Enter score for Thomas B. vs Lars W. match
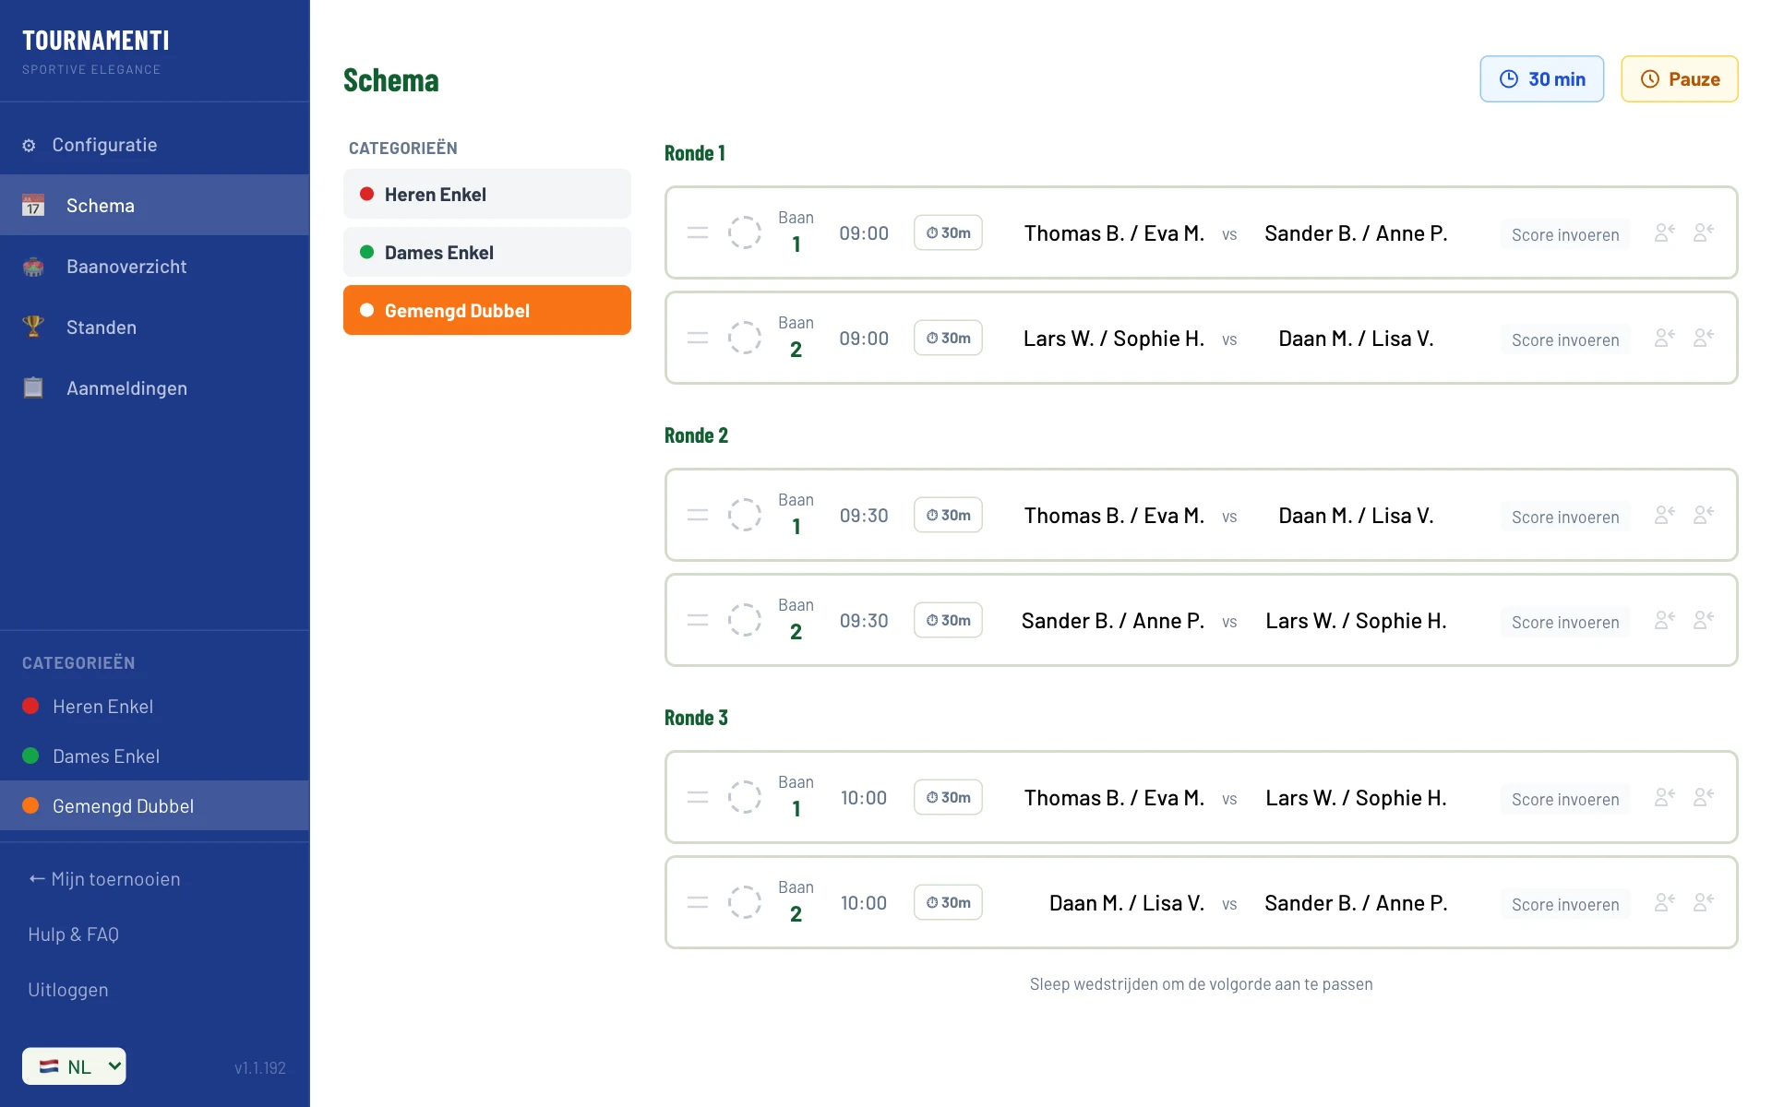This screenshot has width=1772, height=1107. pos(1565,799)
